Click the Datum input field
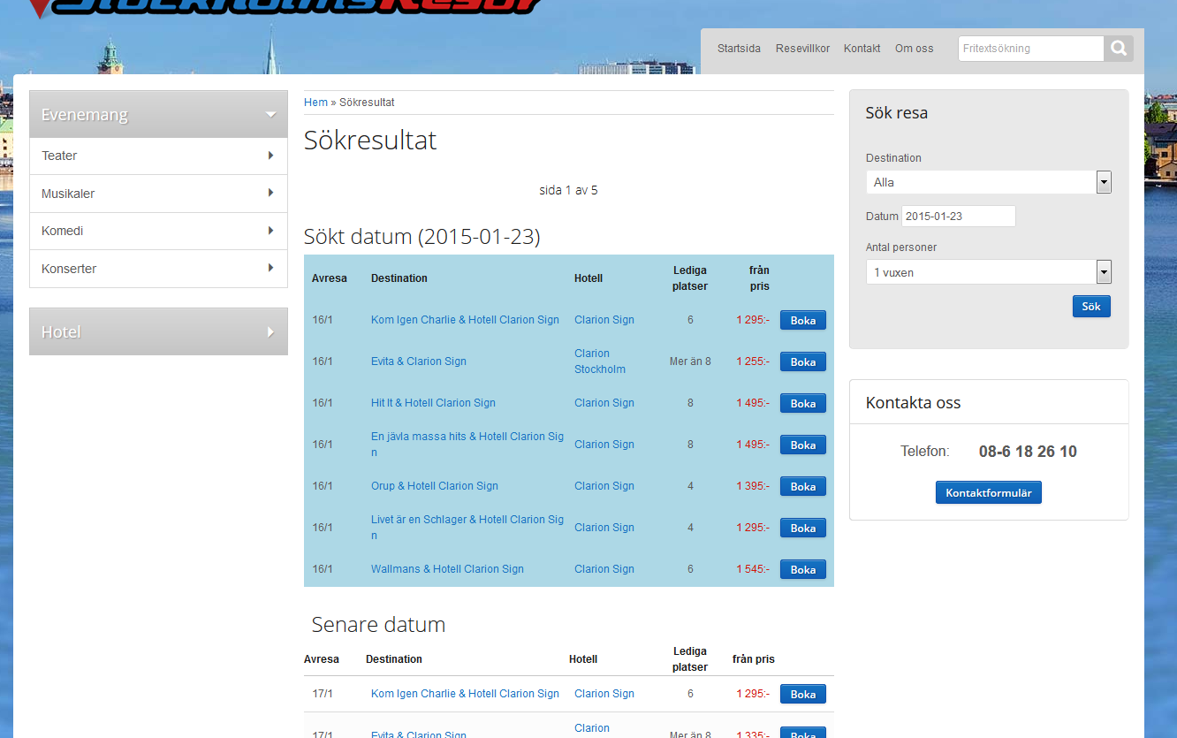 click(958, 217)
